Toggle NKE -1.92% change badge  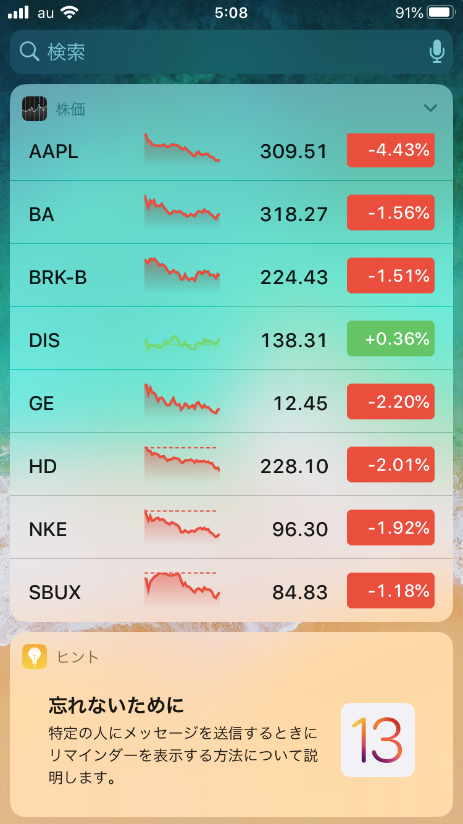click(390, 528)
